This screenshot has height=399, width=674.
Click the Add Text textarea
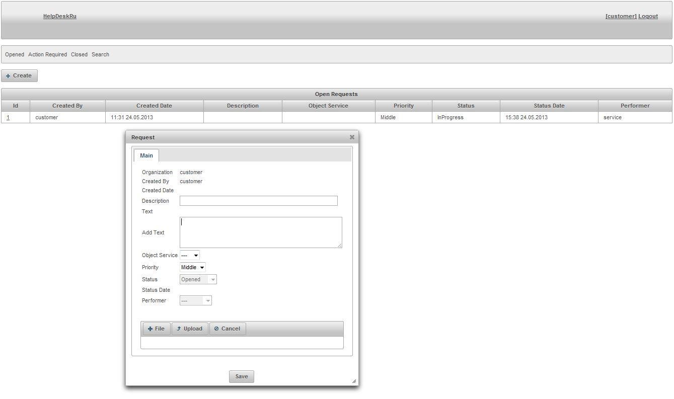click(261, 232)
